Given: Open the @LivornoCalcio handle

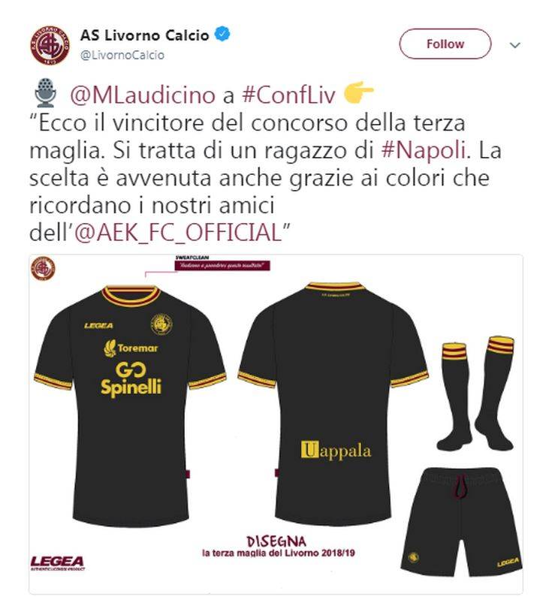Looking at the screenshot, I should click(122, 56).
